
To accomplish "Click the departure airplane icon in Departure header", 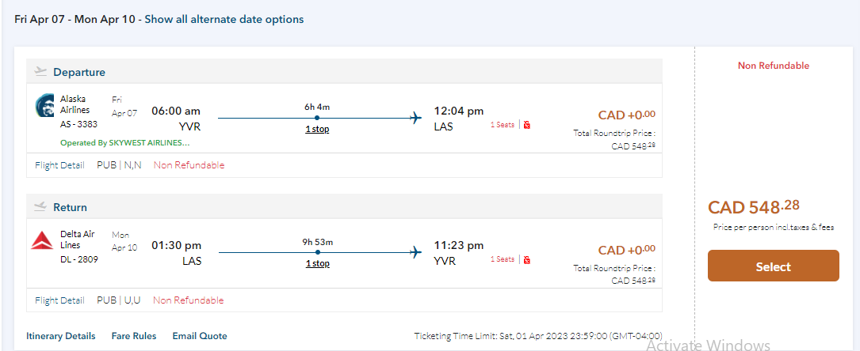I will [41, 72].
